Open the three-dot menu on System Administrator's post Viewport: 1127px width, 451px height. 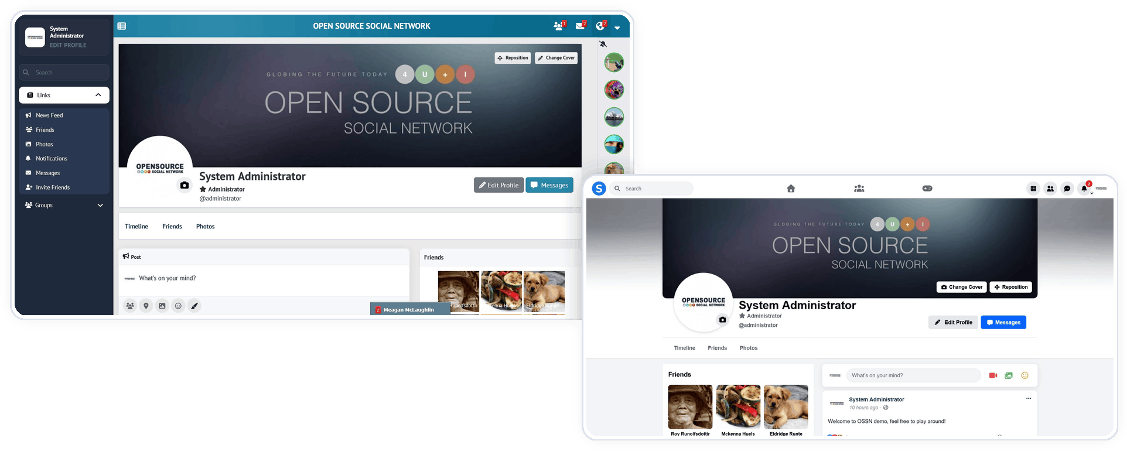1029,398
